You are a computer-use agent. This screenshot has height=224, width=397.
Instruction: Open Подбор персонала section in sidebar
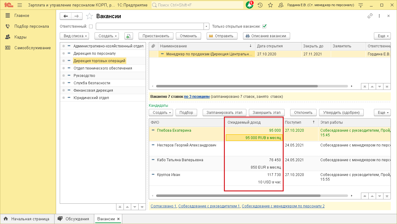click(x=31, y=26)
